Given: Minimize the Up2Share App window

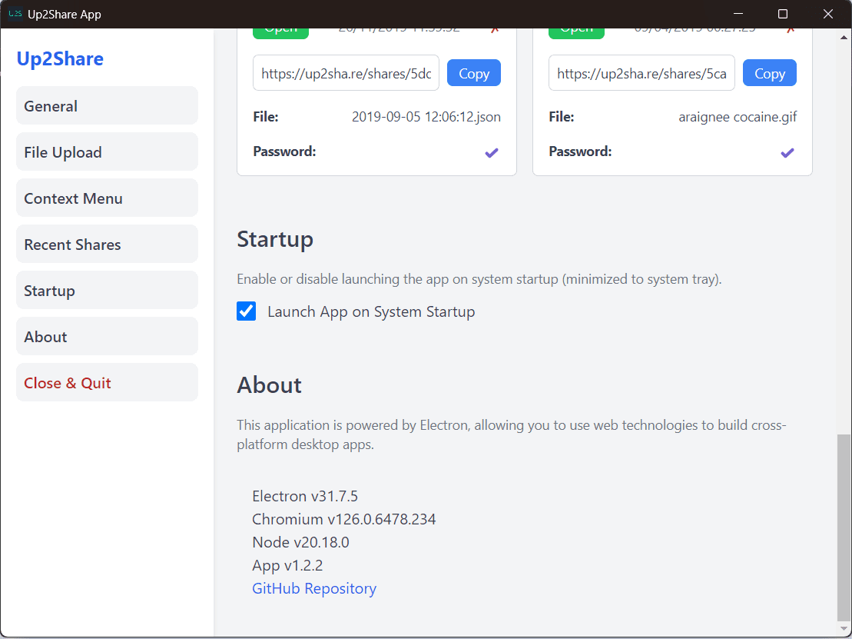Looking at the screenshot, I should 738,14.
